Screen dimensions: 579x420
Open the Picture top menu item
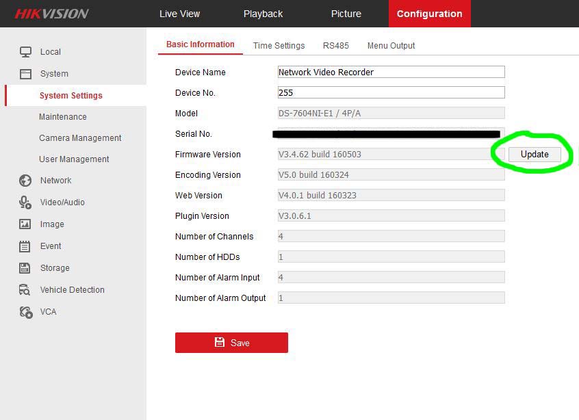click(x=346, y=14)
